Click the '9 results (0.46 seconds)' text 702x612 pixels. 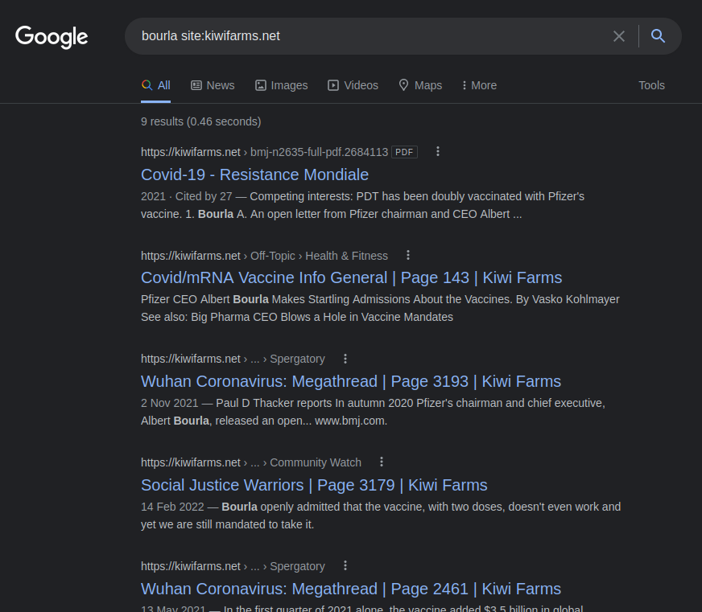point(201,121)
